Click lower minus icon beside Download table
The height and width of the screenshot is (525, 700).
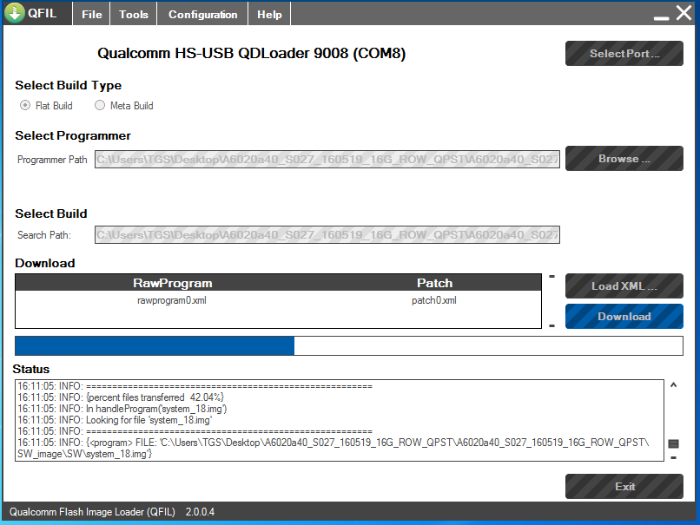click(x=551, y=325)
